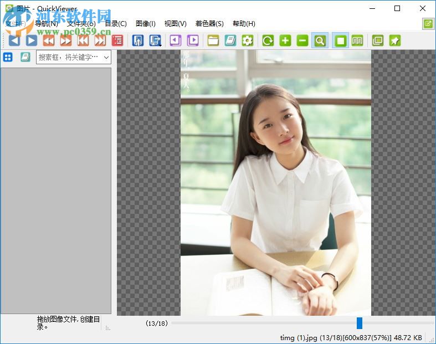The image size is (436, 344).
Task: Maximize the QuickViewer window
Action: [397, 8]
